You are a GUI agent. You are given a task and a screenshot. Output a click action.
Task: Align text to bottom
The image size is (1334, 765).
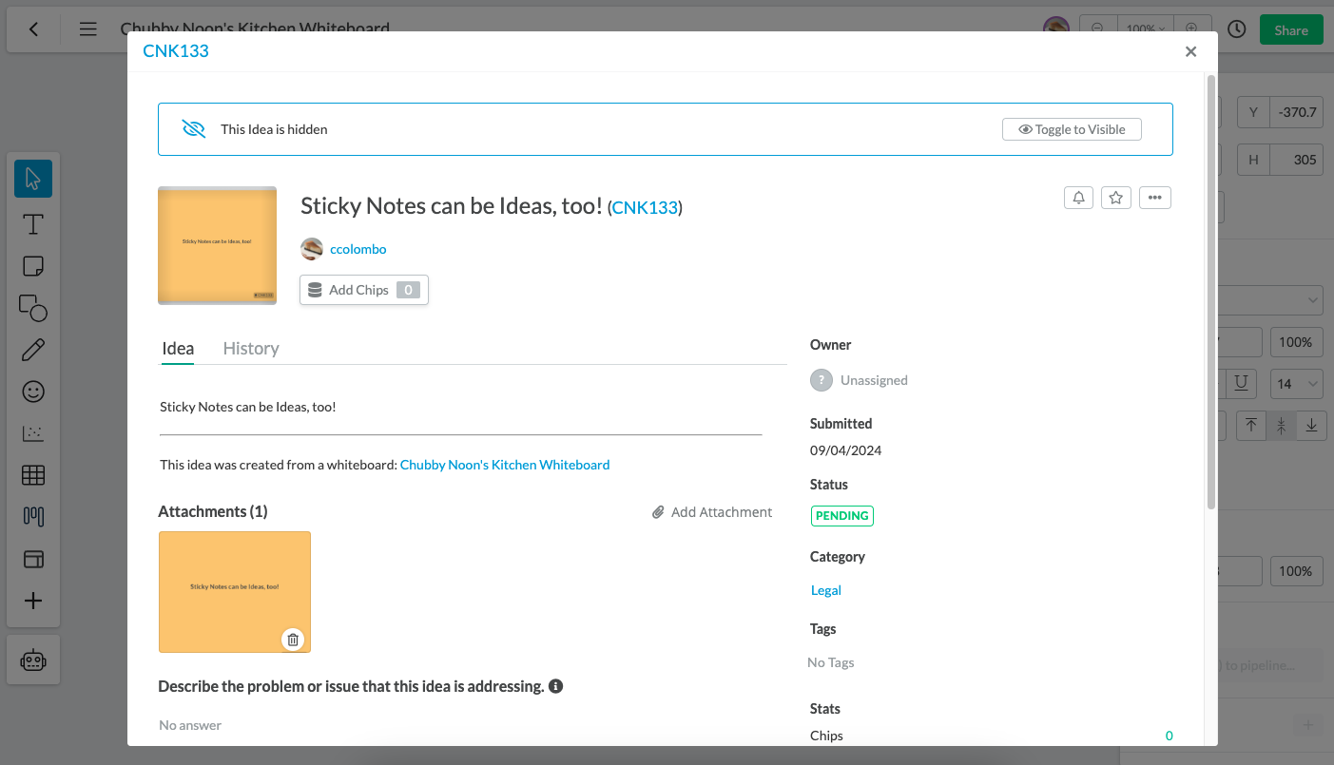coord(1312,426)
